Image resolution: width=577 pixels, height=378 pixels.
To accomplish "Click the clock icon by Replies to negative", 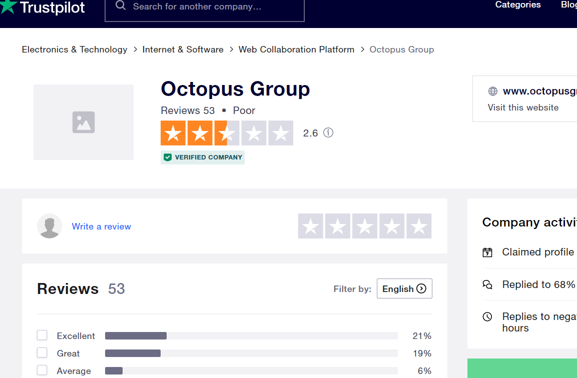I will (487, 316).
